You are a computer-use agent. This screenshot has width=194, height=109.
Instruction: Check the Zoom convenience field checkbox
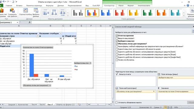point(117,52)
